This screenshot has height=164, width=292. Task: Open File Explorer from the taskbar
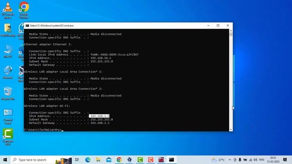99,160
